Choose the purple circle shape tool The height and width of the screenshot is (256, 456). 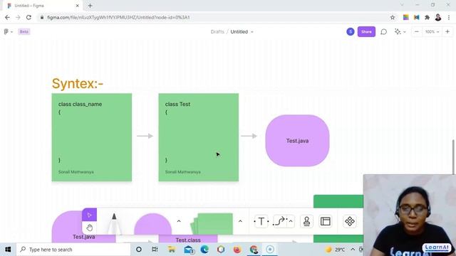click(152, 224)
